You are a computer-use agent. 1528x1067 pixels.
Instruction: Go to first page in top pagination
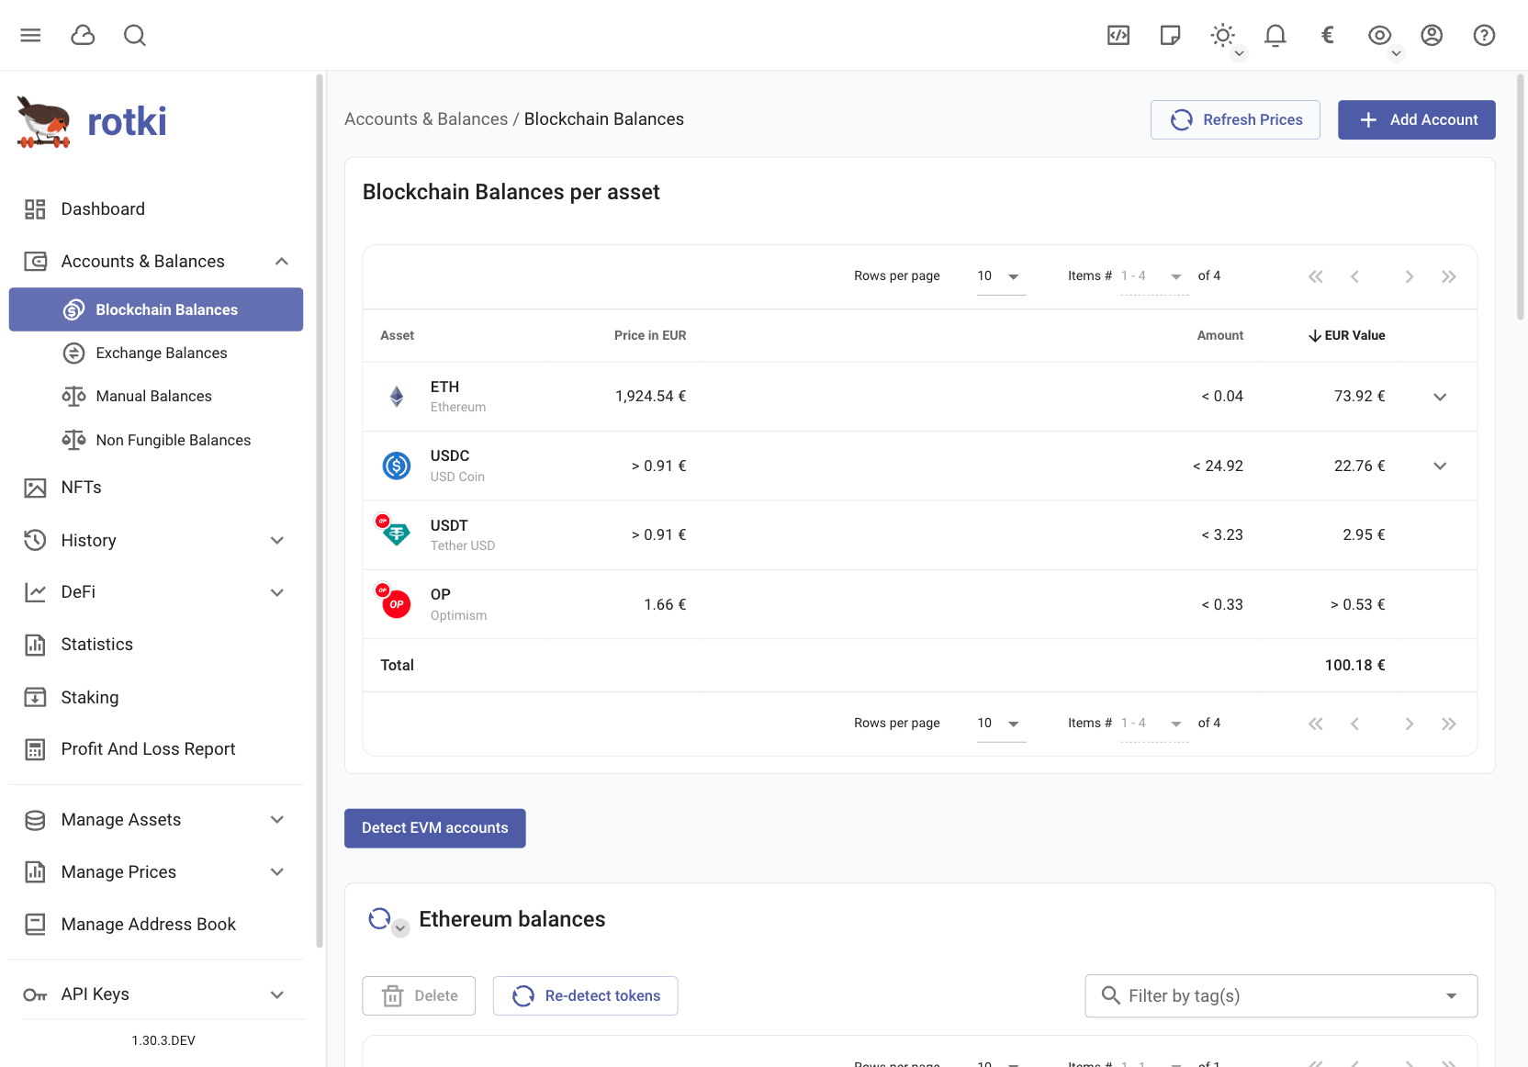coord(1316,276)
